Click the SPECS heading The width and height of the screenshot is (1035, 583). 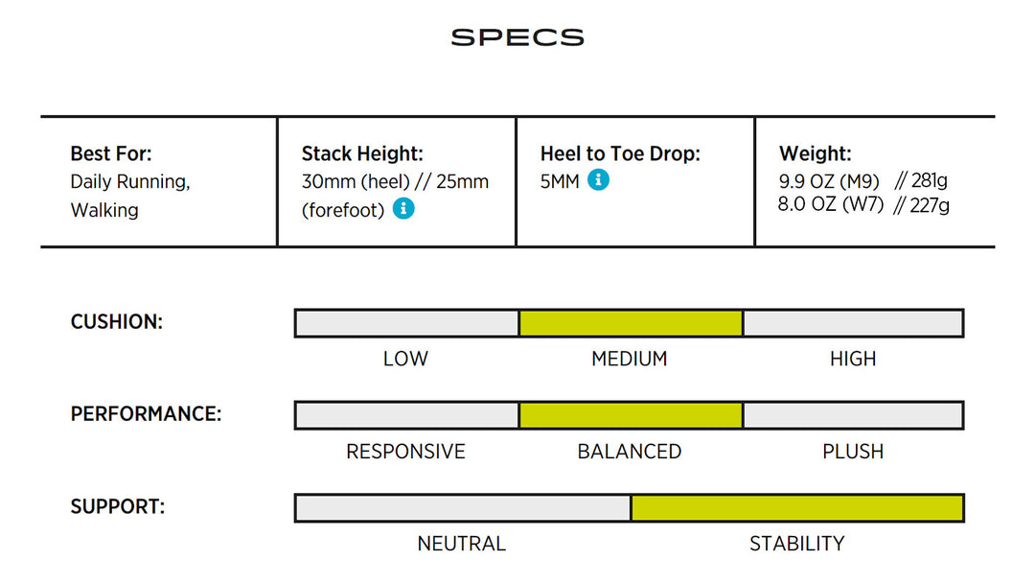517,37
